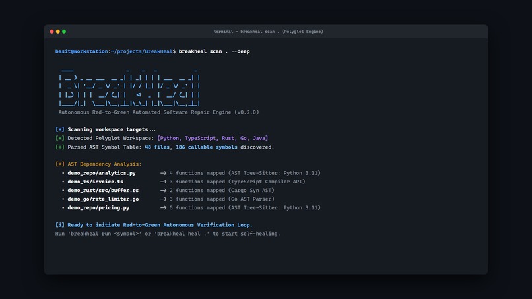Image resolution: width=532 pixels, height=299 pixels.
Task: Click '3 functions mapped (TypeScript Compiler API)'
Action: click(x=237, y=182)
